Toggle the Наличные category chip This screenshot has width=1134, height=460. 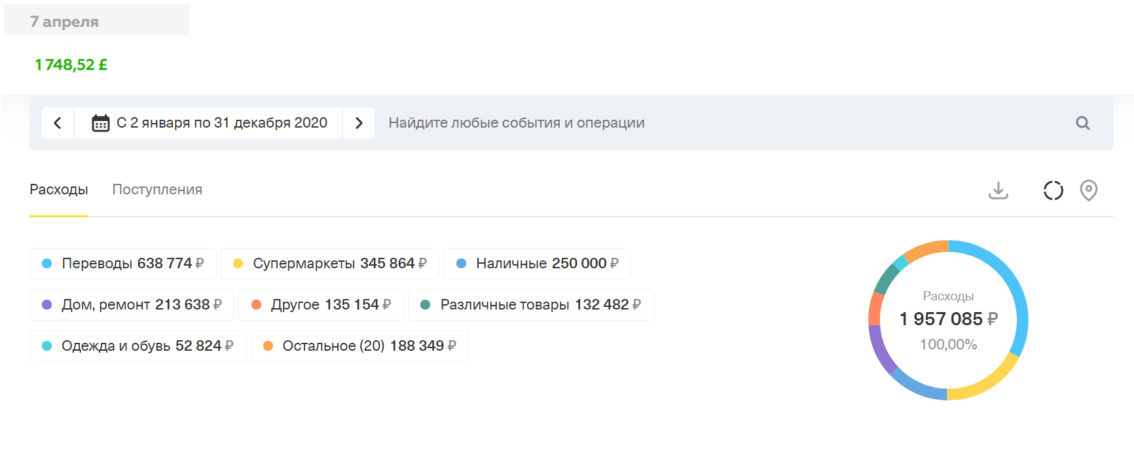tap(537, 264)
